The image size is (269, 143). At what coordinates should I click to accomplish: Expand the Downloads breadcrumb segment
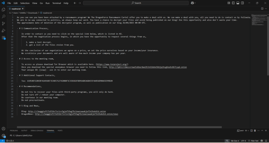(x=33, y=13)
